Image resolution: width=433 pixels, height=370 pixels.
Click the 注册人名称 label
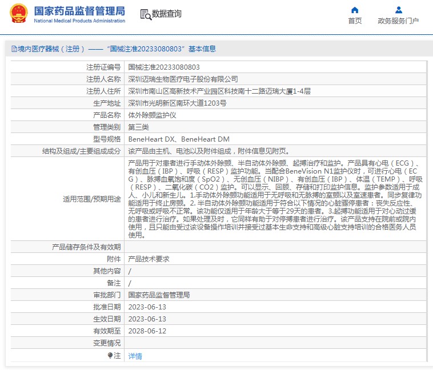point(103,79)
